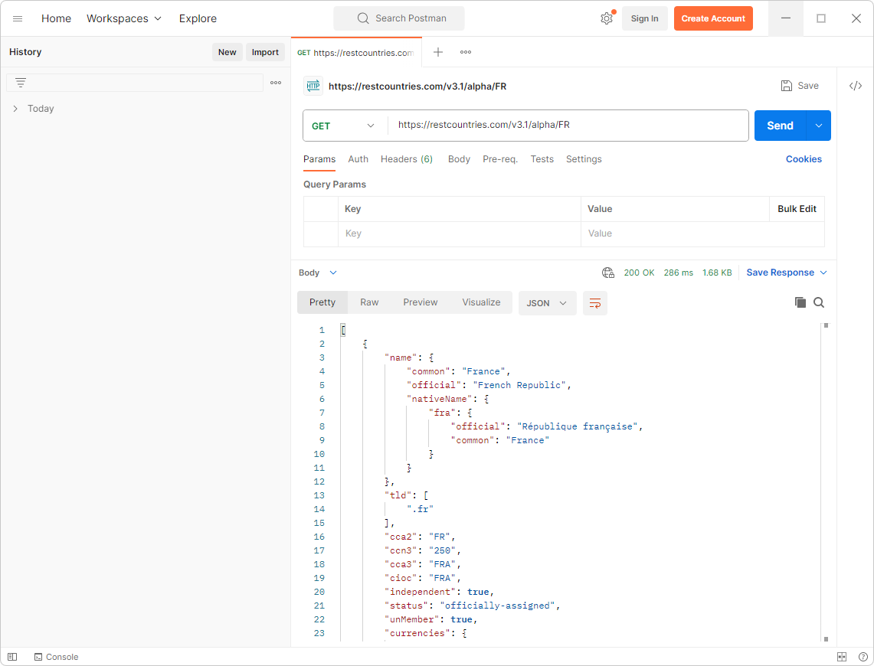
Task: Open the request Body tab
Action: [x=459, y=159]
